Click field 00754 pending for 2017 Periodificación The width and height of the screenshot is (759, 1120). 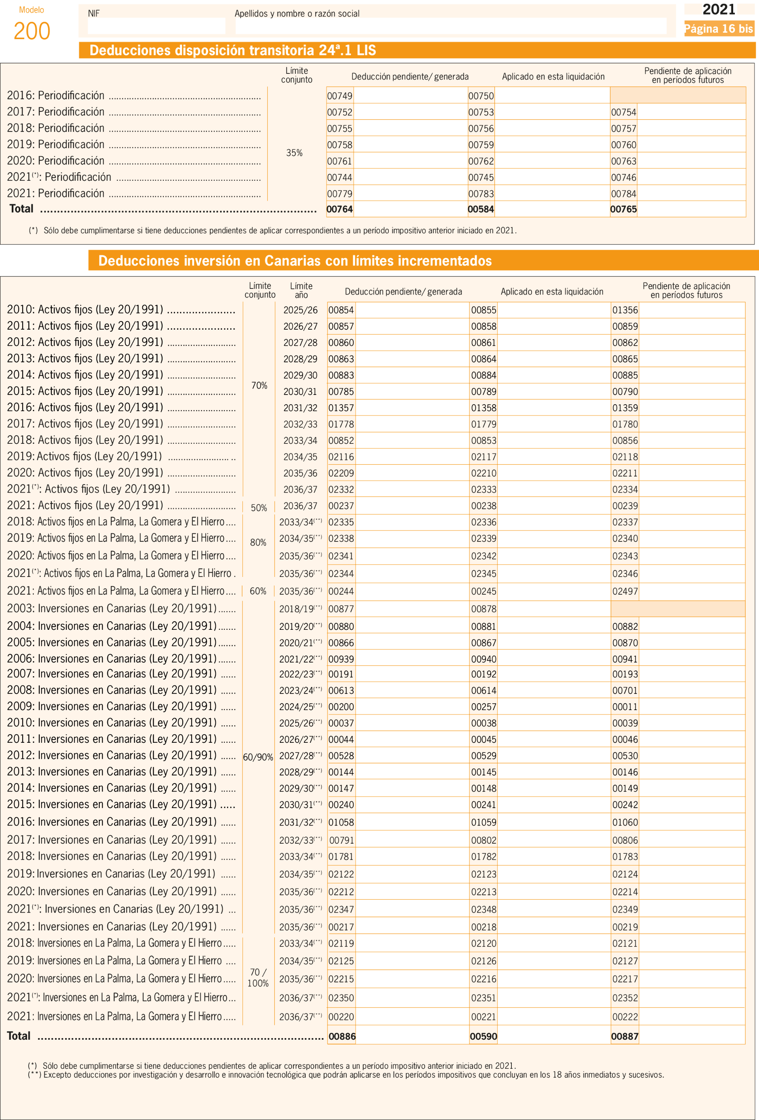pos(691,112)
